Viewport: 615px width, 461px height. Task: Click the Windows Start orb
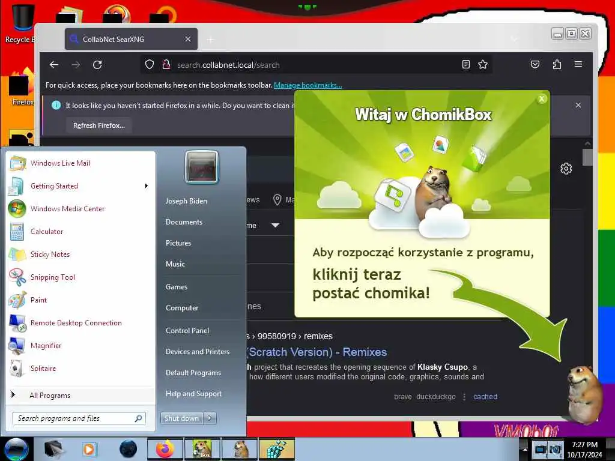(16, 449)
